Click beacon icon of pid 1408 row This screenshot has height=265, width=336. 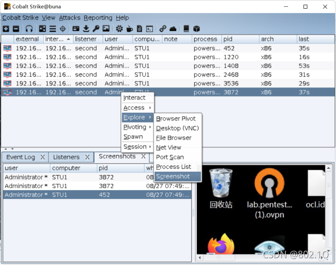(7, 66)
